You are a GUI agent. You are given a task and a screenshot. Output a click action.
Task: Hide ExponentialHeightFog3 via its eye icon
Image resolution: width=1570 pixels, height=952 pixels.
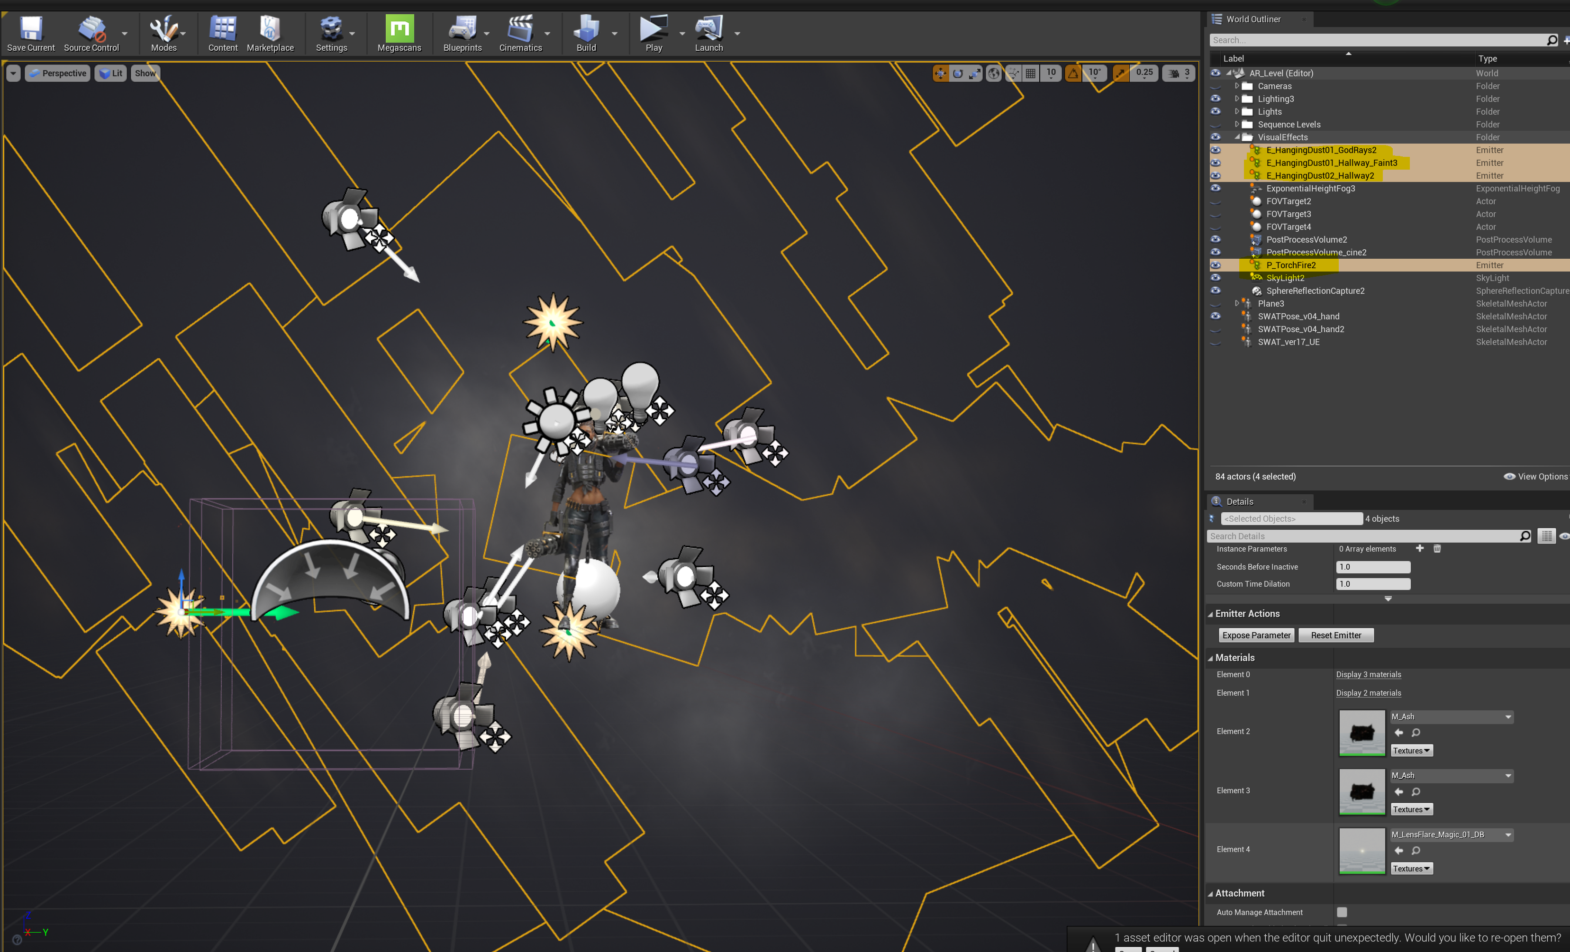pyautogui.click(x=1216, y=189)
